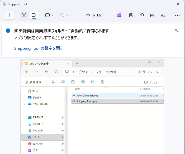Image resolution: width=185 pixels, height=154 pixels.
Task: Switch to screenshot camera mode
Action: (24, 15)
